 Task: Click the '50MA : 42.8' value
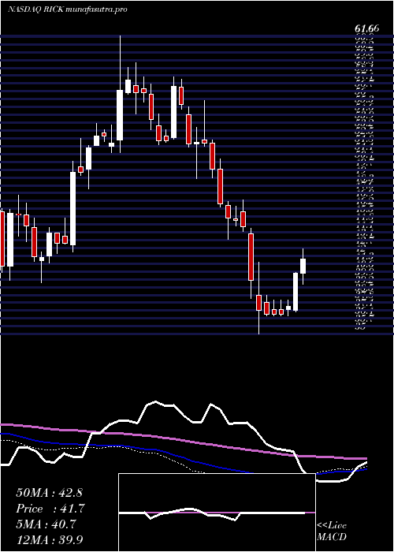[49, 493]
